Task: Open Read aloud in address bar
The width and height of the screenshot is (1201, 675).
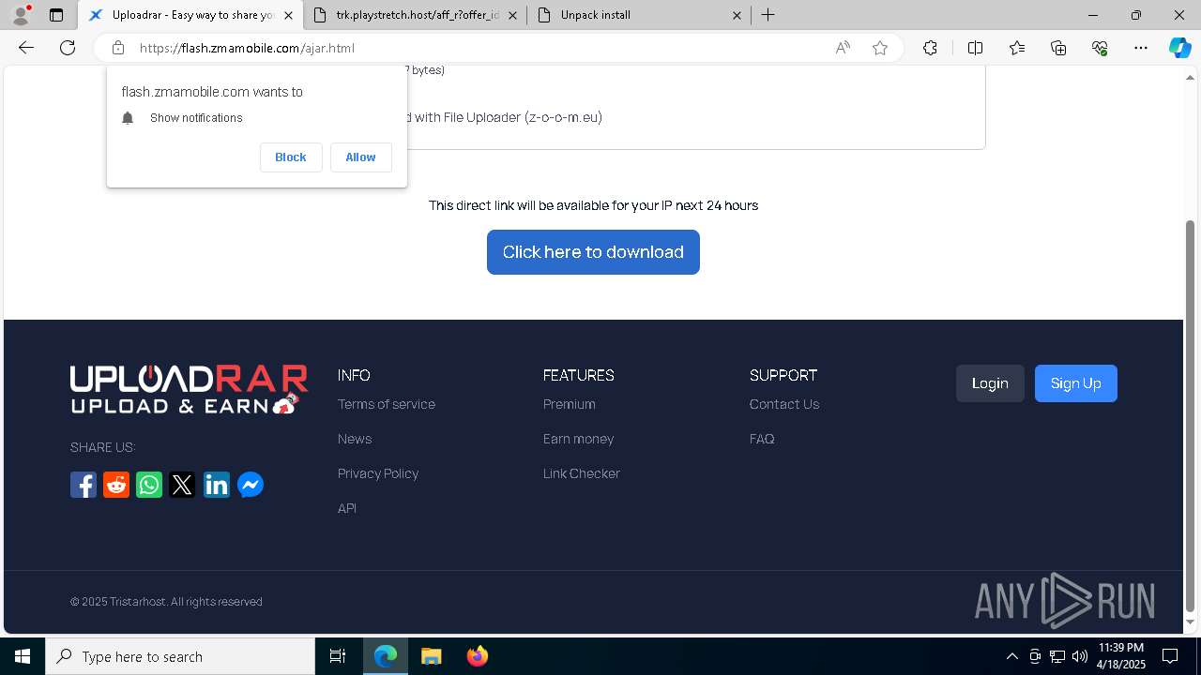Action: point(843,48)
